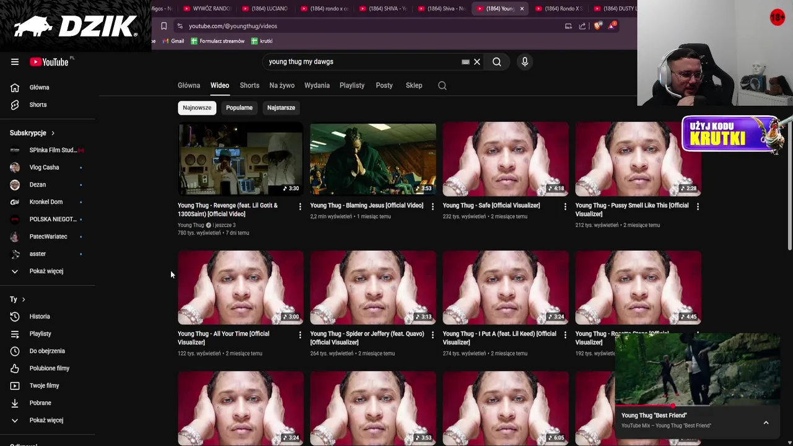Expand Subskrypcje section arrow

pyautogui.click(x=53, y=133)
